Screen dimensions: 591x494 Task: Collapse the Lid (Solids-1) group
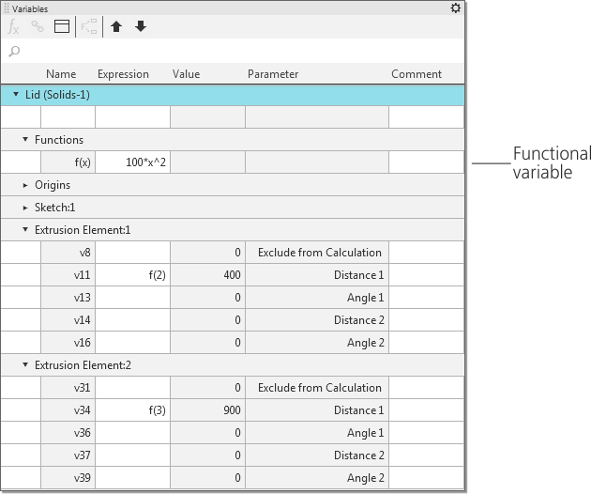point(16,95)
